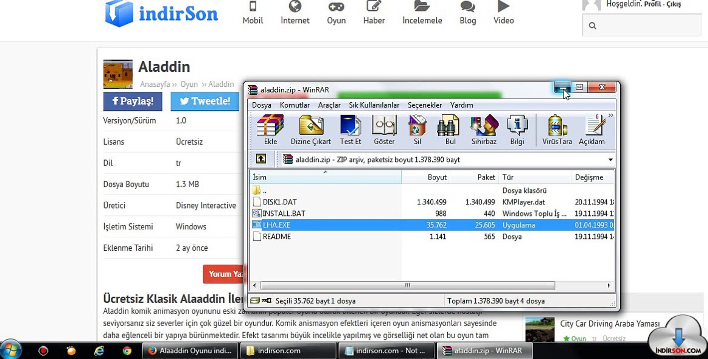Switch to the Firefox Alaaddin Oyunu taskbar window

pos(190,351)
